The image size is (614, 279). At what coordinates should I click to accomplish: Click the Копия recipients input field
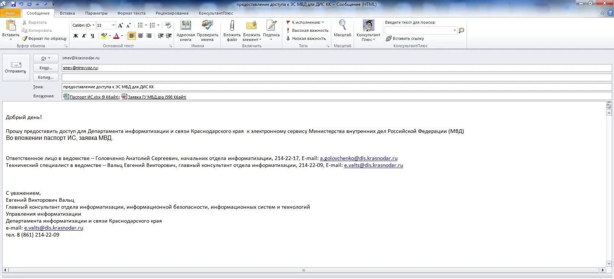click(x=336, y=77)
